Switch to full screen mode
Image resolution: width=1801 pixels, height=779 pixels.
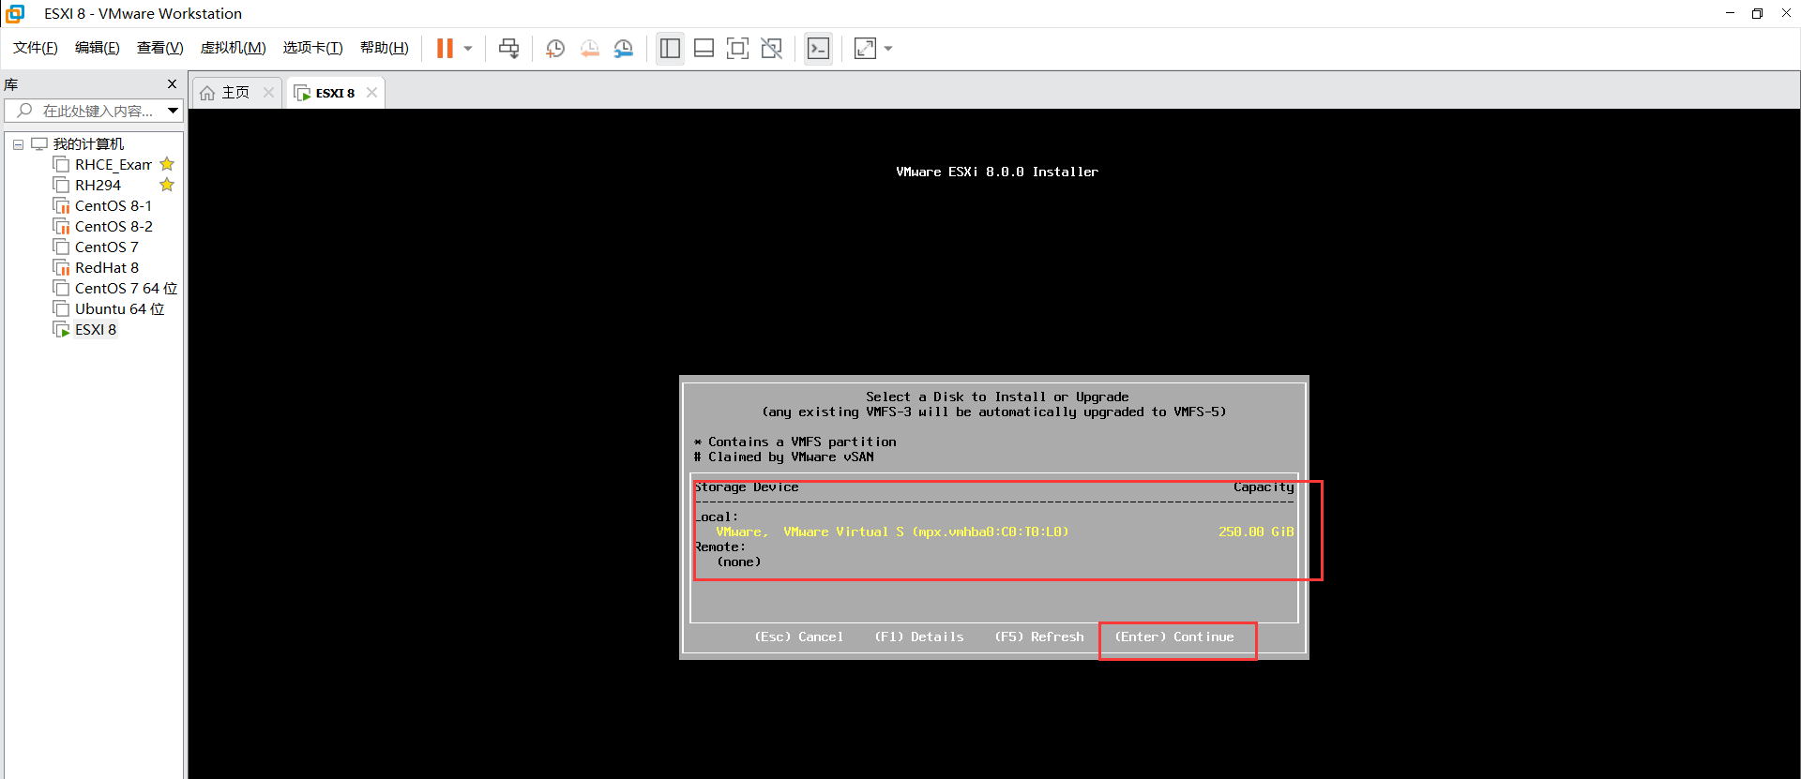pyautogui.click(x=738, y=48)
